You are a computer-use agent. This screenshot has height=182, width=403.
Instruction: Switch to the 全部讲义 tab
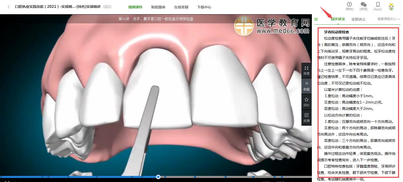click(358, 19)
